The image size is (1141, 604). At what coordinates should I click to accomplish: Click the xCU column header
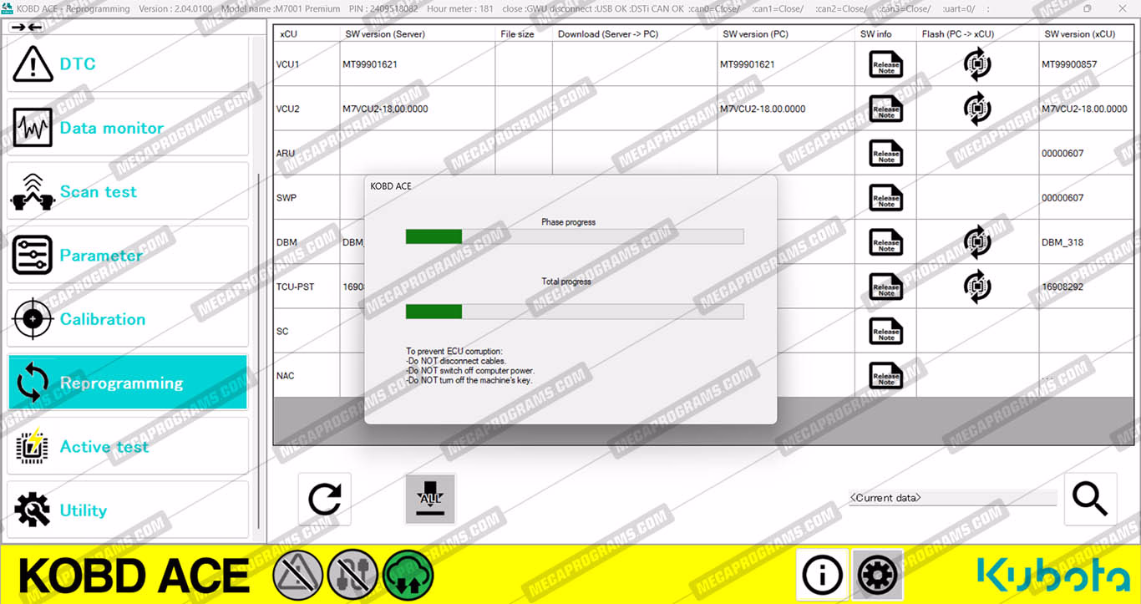coord(307,34)
